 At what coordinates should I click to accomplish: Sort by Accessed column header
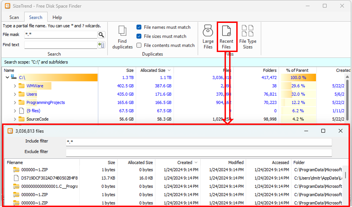click(280, 163)
